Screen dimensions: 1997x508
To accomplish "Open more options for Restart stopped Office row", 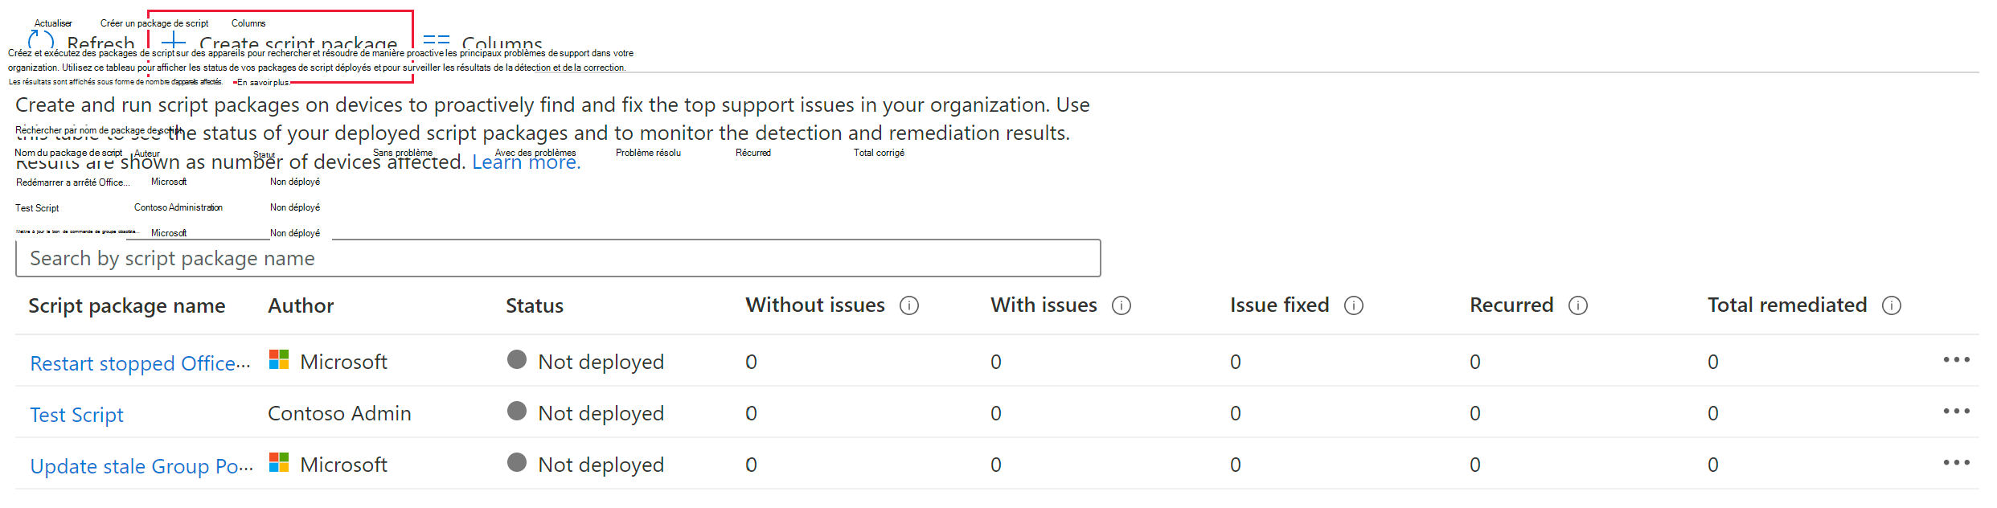I will click(1956, 360).
